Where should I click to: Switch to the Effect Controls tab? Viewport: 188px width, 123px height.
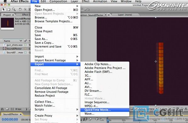click(26, 15)
